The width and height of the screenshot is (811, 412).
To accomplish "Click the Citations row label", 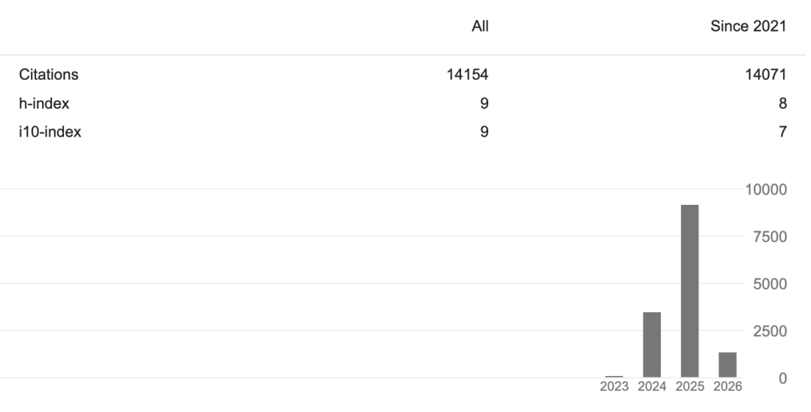I will pos(49,75).
